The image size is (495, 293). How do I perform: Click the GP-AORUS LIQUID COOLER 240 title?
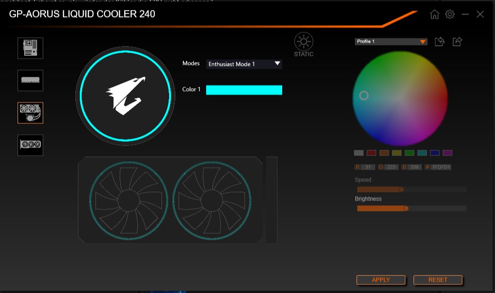point(82,14)
